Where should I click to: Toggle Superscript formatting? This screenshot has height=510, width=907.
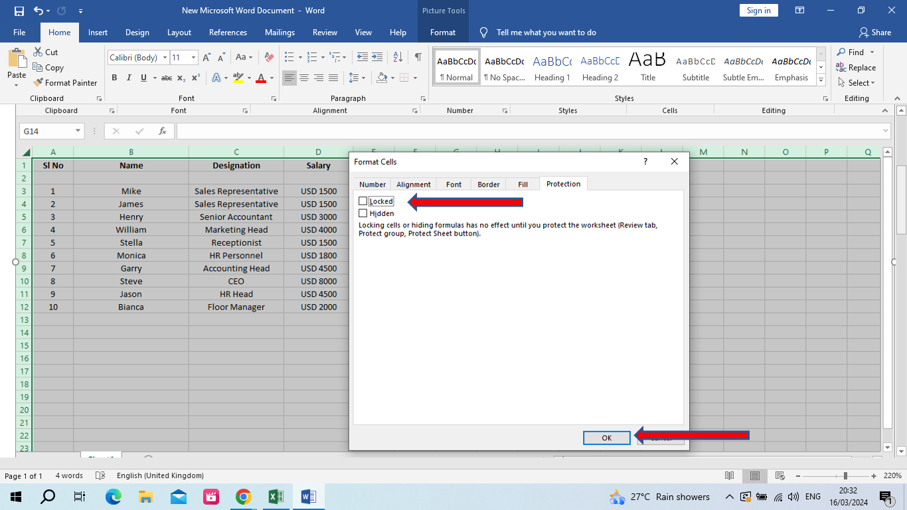[196, 78]
